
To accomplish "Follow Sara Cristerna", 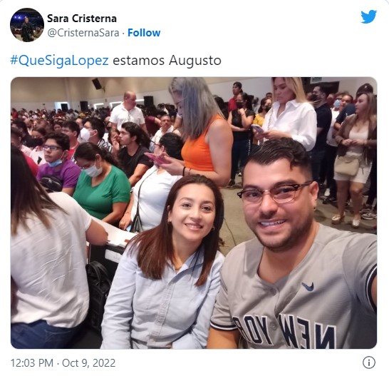I will (x=144, y=33).
